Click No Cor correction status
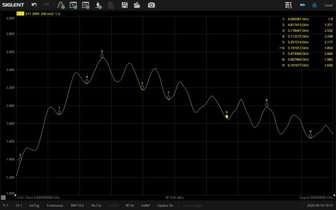Screen dimensions: 336x210 (x=96, y=205)
